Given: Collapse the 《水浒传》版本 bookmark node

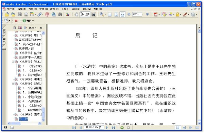Looking at the screenshot, I should 13,62.
